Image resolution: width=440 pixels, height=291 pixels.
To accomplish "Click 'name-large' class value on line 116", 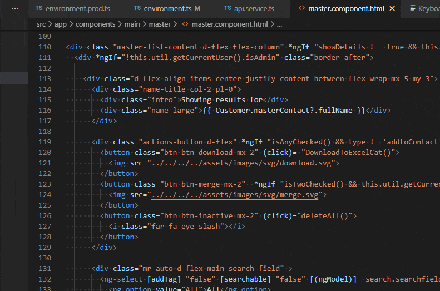I will 172,111.
